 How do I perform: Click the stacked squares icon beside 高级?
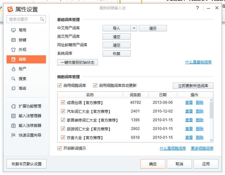(x=13, y=88)
